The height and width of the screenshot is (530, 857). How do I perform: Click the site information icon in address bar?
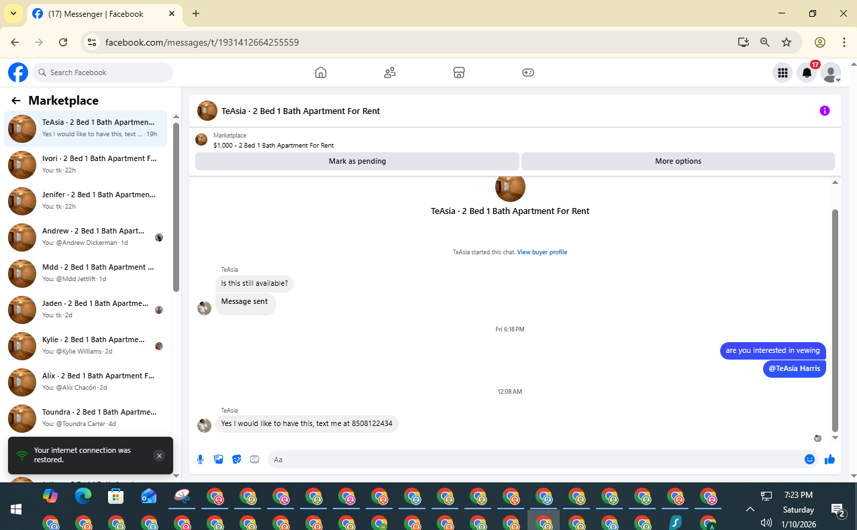coord(93,42)
